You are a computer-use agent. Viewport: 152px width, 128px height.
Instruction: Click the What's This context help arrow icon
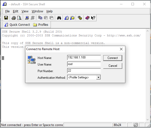click(93, 18)
